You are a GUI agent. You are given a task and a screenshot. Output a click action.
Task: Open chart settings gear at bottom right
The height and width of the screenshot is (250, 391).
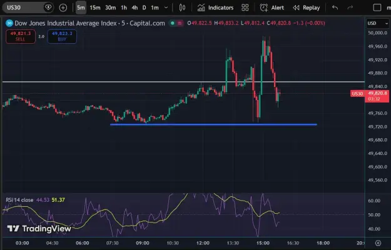pos(378,243)
